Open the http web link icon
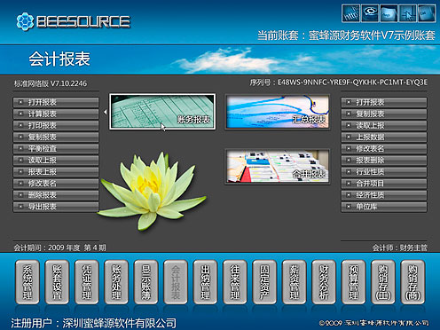Screen dimensions: 440x330 pos(351,13)
